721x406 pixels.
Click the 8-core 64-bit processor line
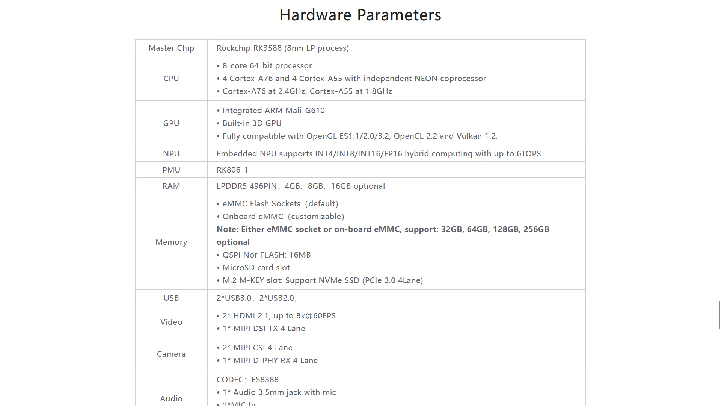(267, 66)
